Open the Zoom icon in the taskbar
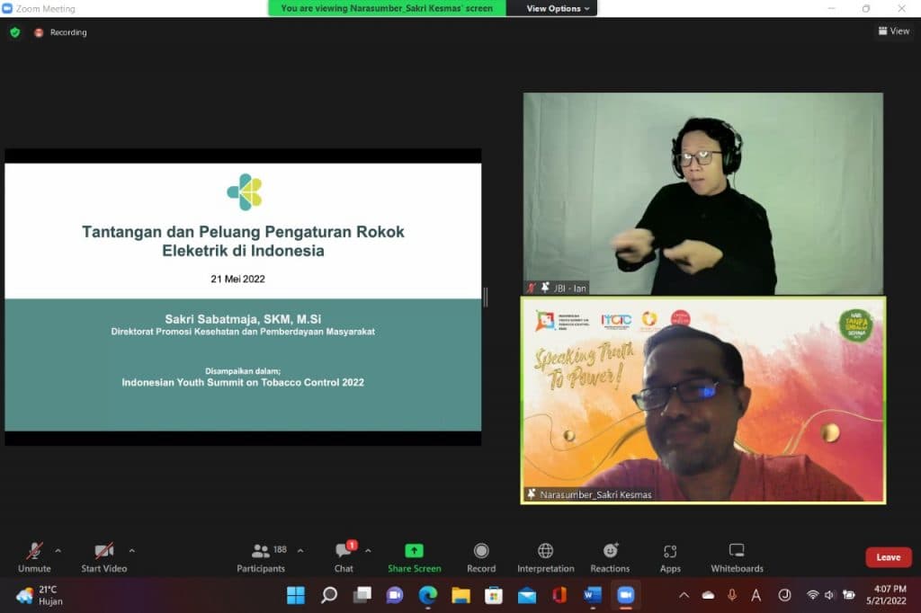 (626, 595)
